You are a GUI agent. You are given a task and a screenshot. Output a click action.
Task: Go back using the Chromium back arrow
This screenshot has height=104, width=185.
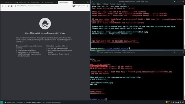pos(3,6)
